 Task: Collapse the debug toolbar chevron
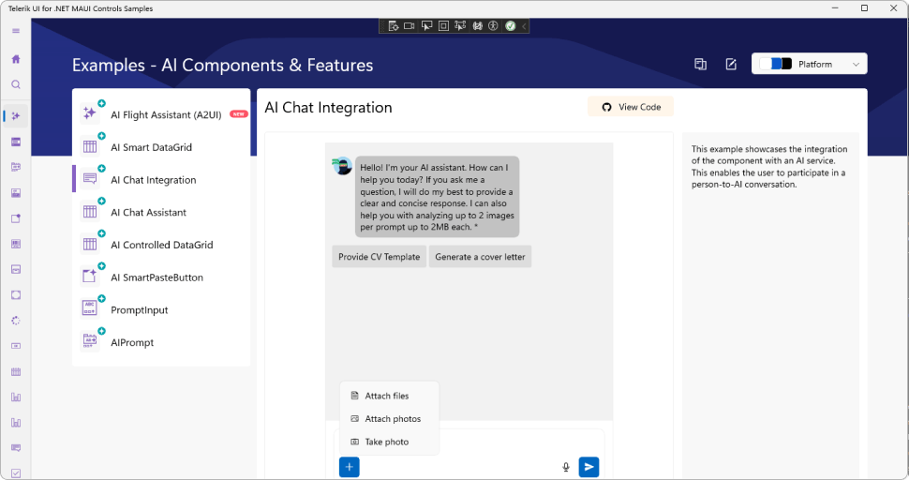coord(524,26)
